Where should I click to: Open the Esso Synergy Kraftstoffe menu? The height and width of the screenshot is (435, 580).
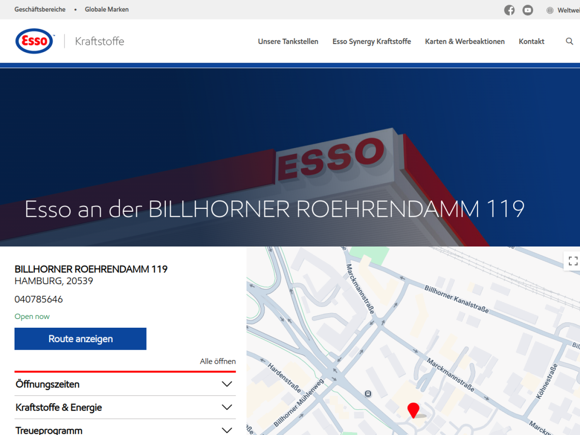(x=372, y=41)
